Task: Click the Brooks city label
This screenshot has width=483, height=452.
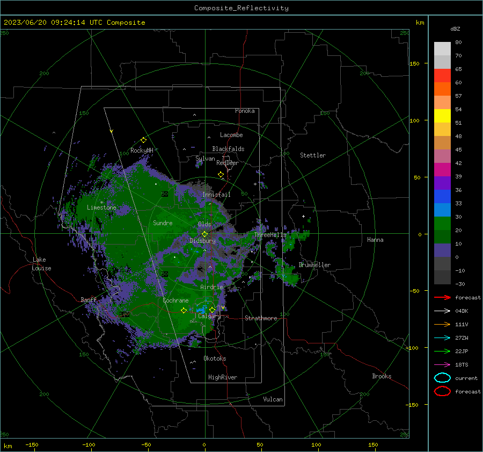Action: 382,376
